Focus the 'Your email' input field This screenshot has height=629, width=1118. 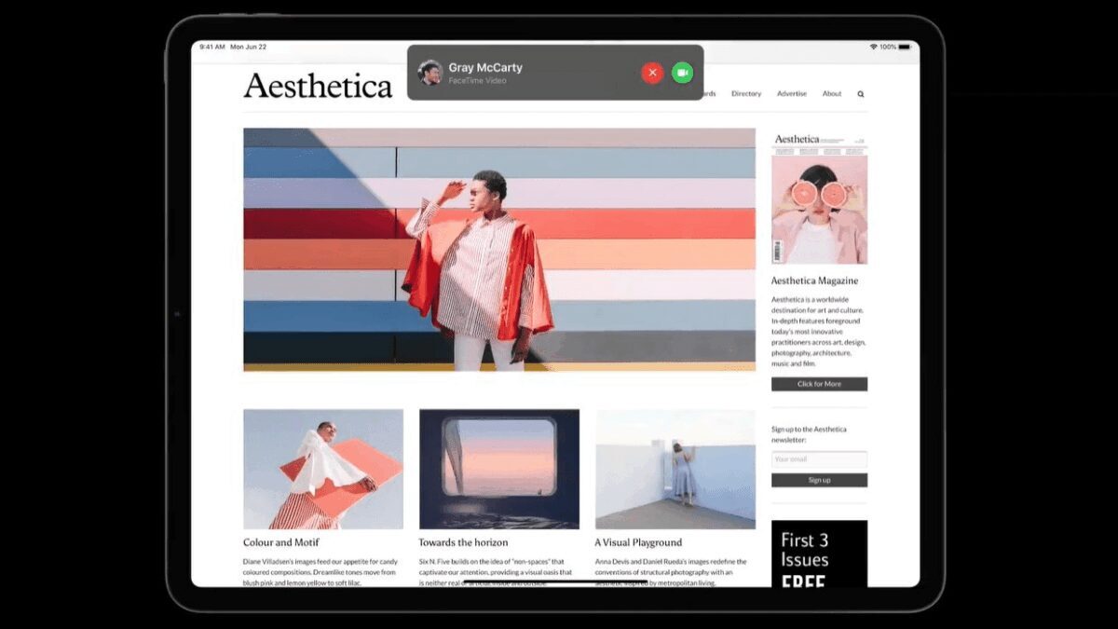819,459
